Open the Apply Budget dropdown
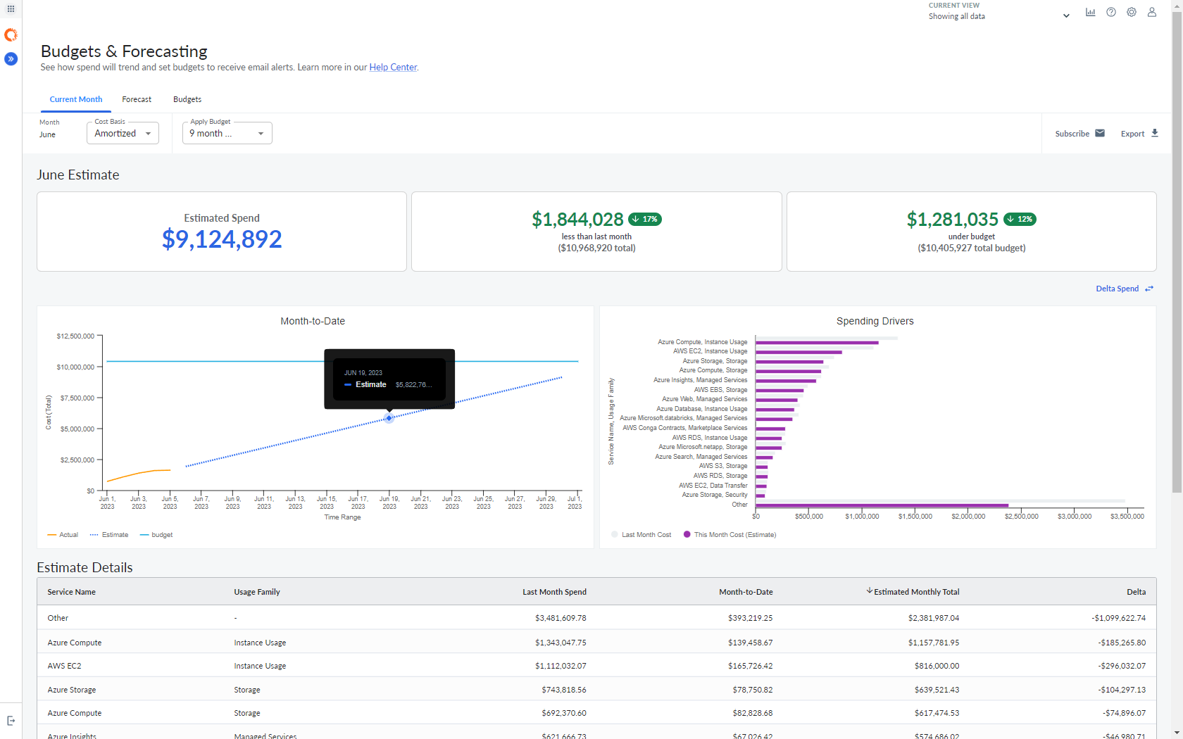Screen dimensions: 1183x739 [x=226, y=133]
